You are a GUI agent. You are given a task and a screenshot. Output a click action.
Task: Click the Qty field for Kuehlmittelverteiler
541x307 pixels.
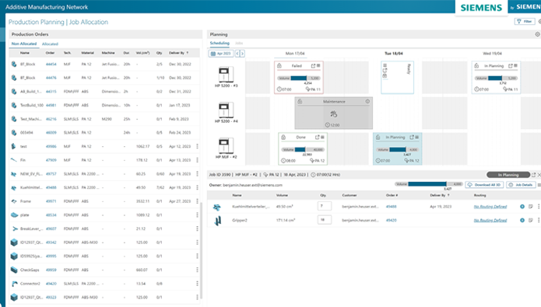tap(325, 206)
